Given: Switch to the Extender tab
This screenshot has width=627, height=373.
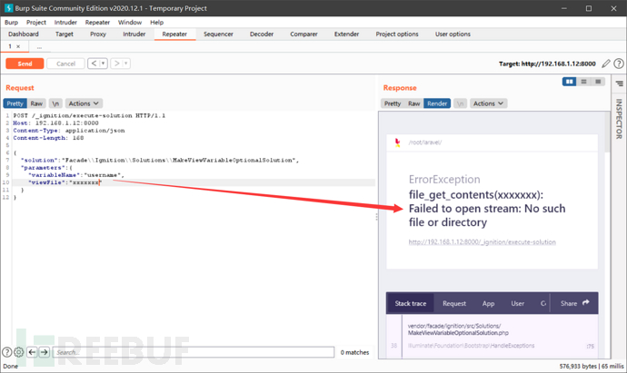Looking at the screenshot, I should click(346, 34).
